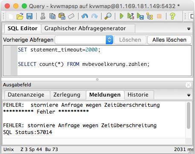Open help via yellow question mark

tap(172, 16)
